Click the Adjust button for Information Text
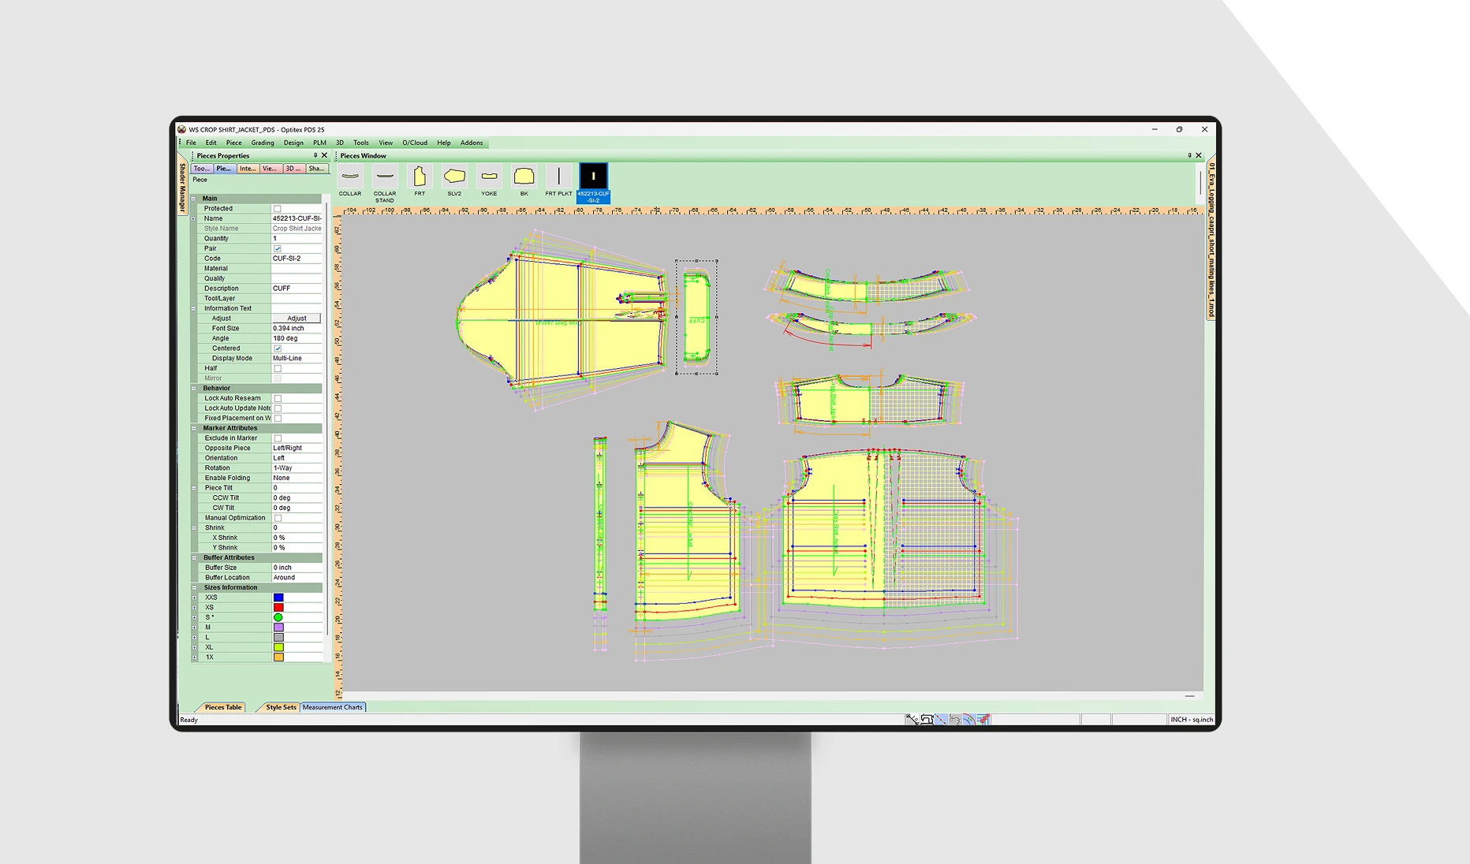 298,318
